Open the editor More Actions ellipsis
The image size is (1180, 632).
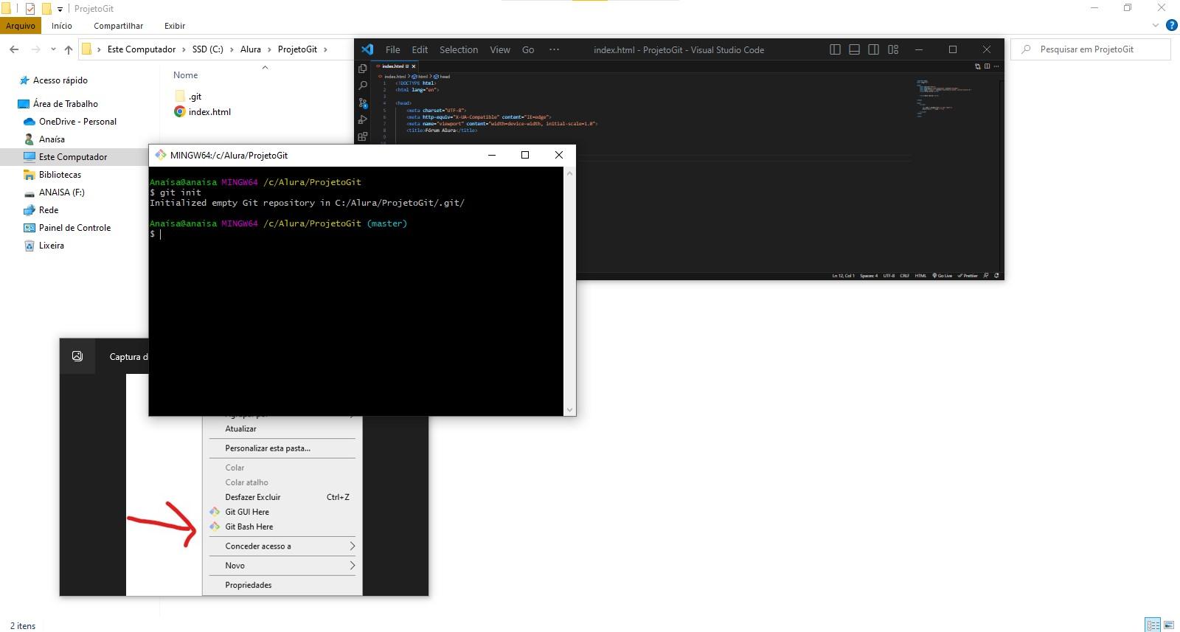pos(996,66)
